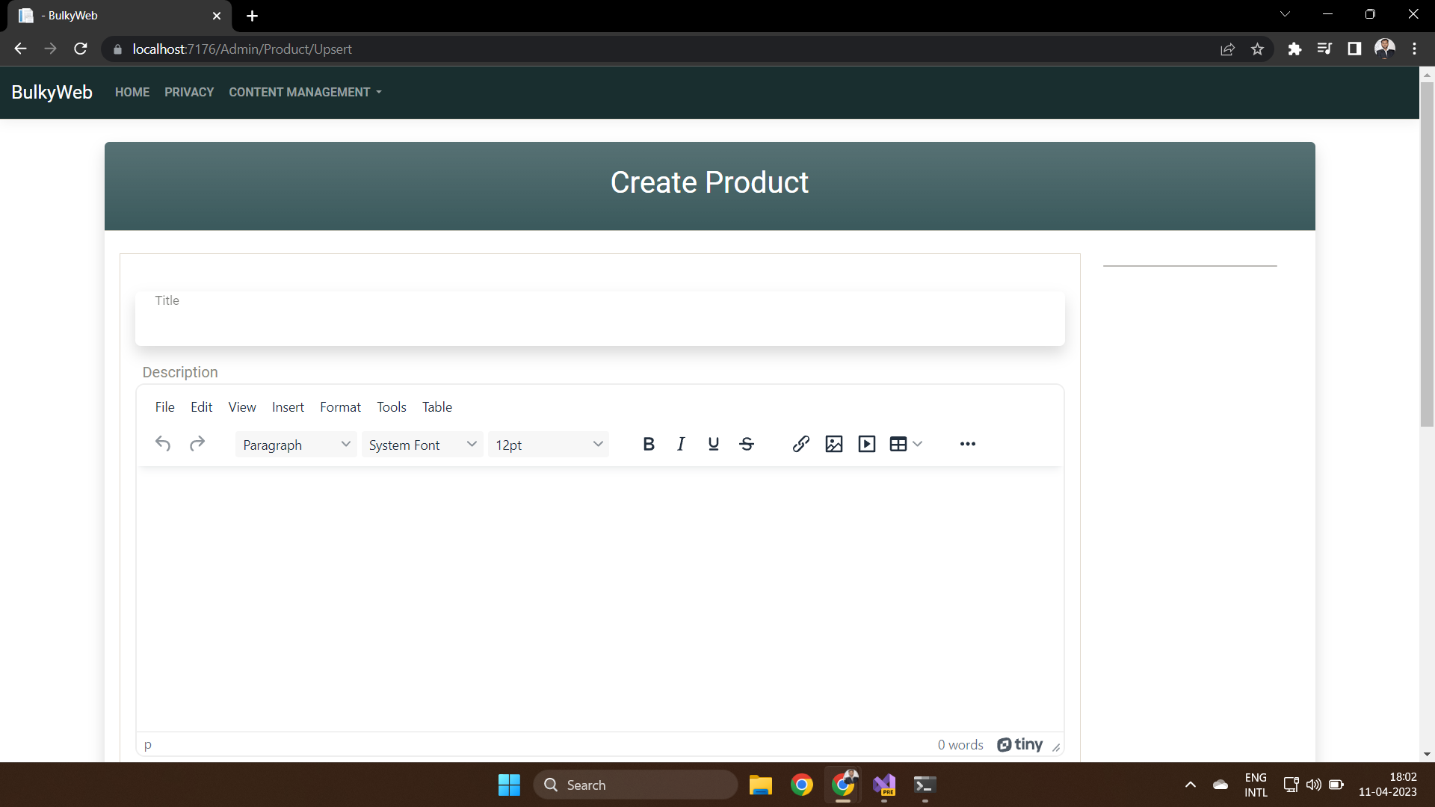Image resolution: width=1435 pixels, height=807 pixels.
Task: Redo the editor action
Action: pos(197,444)
